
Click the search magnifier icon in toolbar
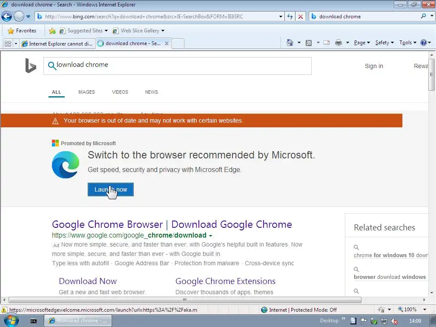[424, 16]
